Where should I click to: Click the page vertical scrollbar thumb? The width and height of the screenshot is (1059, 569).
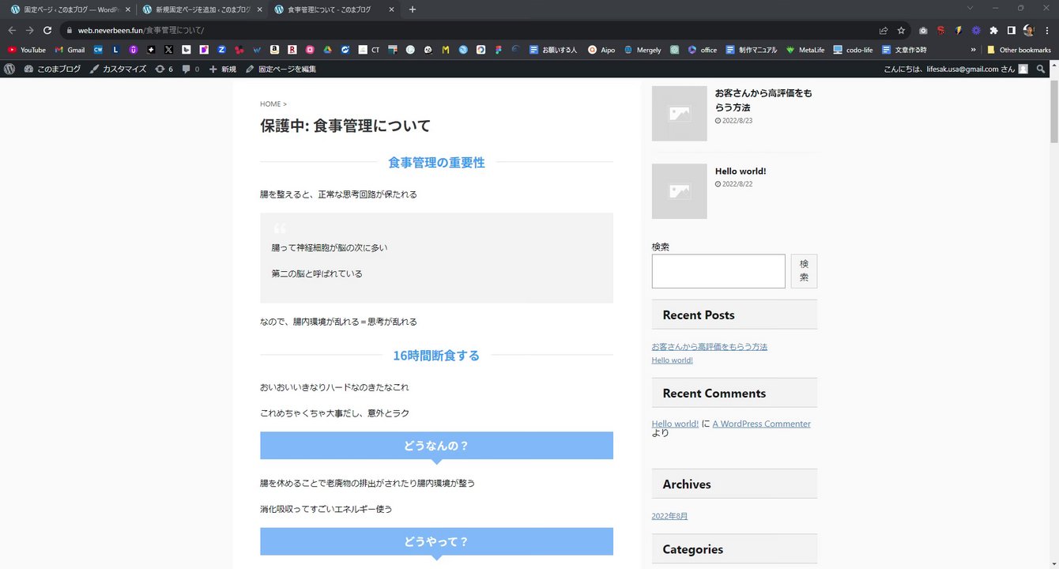1053,111
